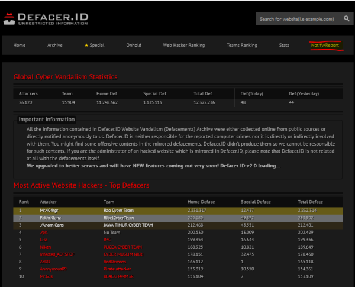Navigate to Teams Ranking
This screenshot has width=355, height=287.
(241, 45)
